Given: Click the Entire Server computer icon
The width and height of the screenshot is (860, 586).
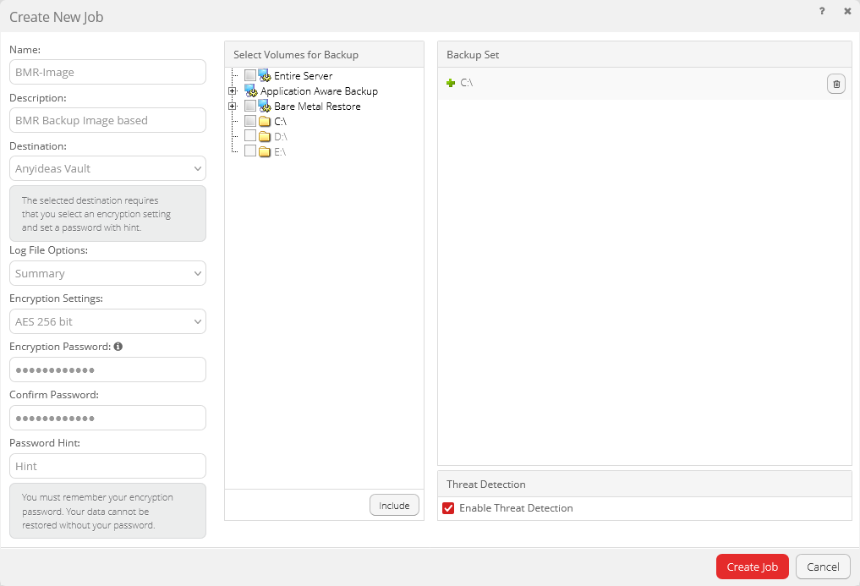Looking at the screenshot, I should point(264,75).
